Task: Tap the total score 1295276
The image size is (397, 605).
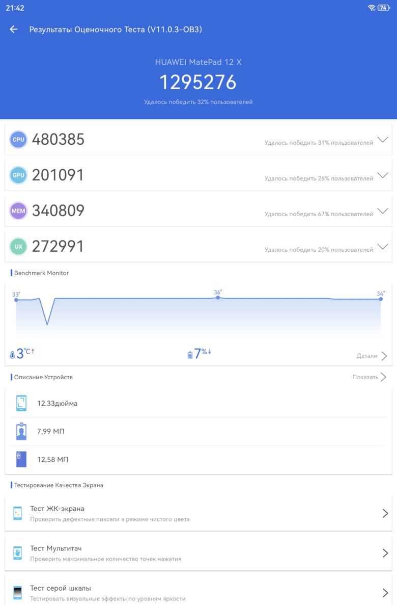Action: point(197,82)
